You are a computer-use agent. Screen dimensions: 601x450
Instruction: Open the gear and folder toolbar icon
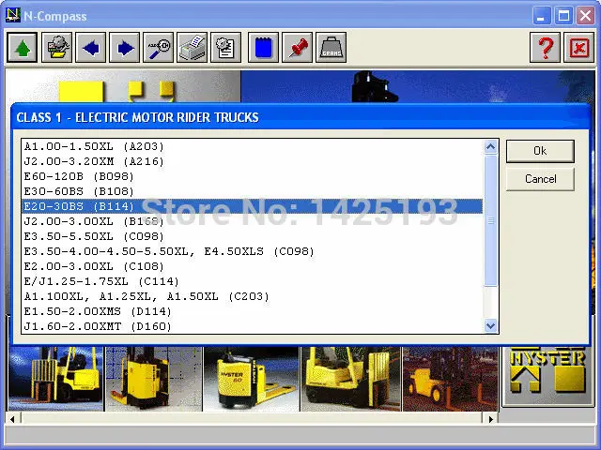[56, 48]
